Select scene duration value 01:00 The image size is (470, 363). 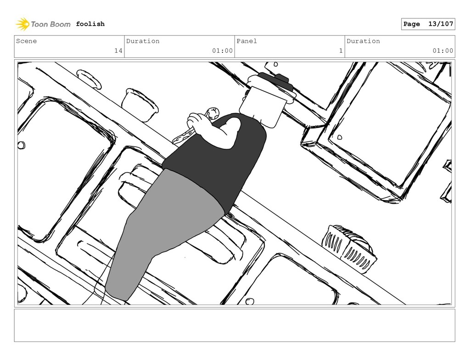coord(223,50)
